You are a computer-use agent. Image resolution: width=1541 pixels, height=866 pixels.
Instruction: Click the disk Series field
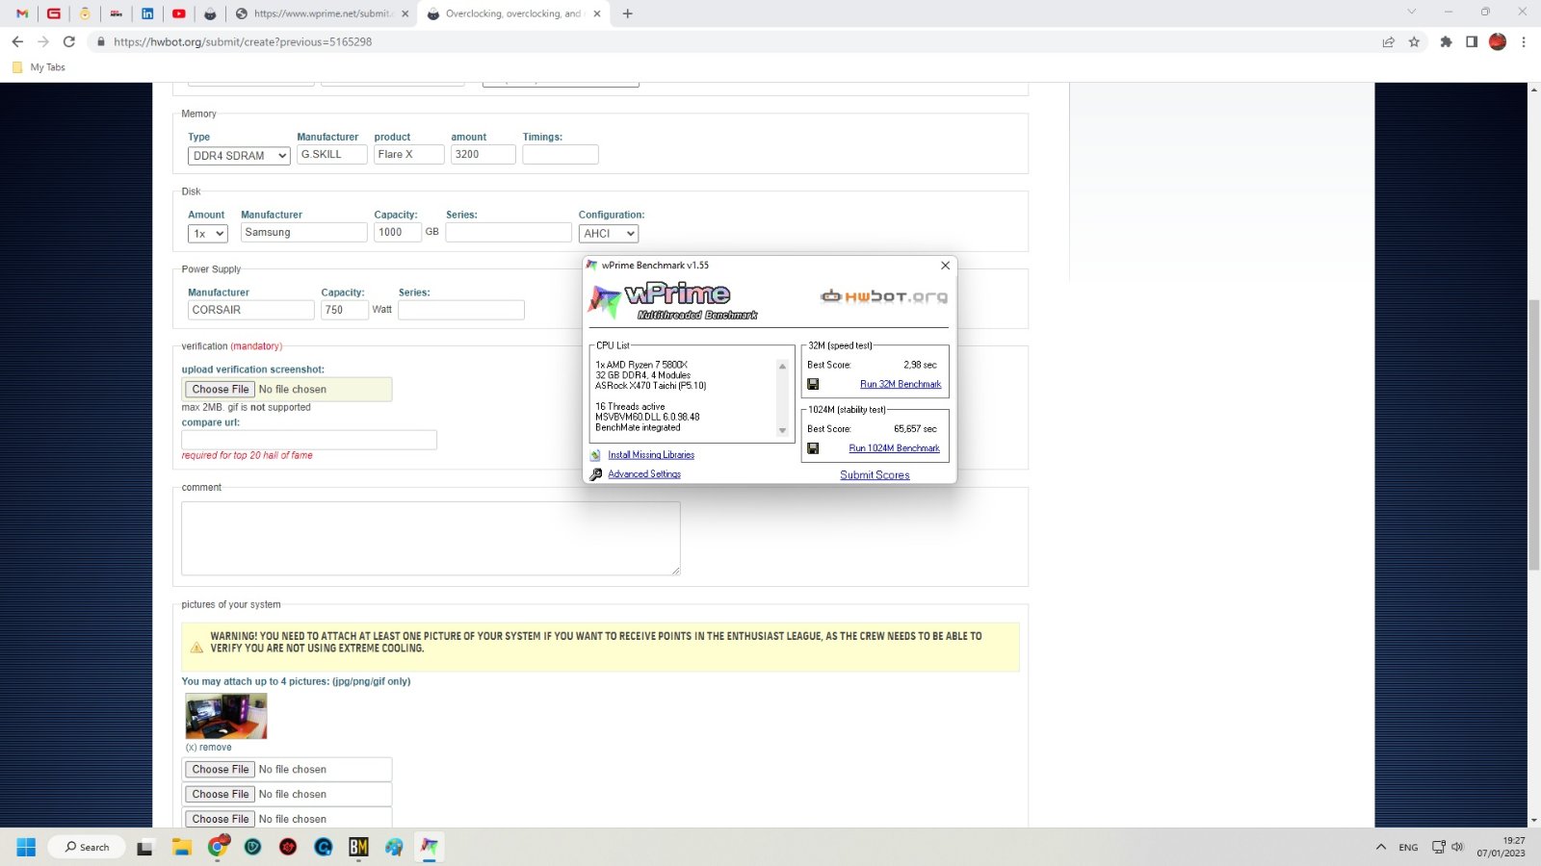(x=509, y=232)
